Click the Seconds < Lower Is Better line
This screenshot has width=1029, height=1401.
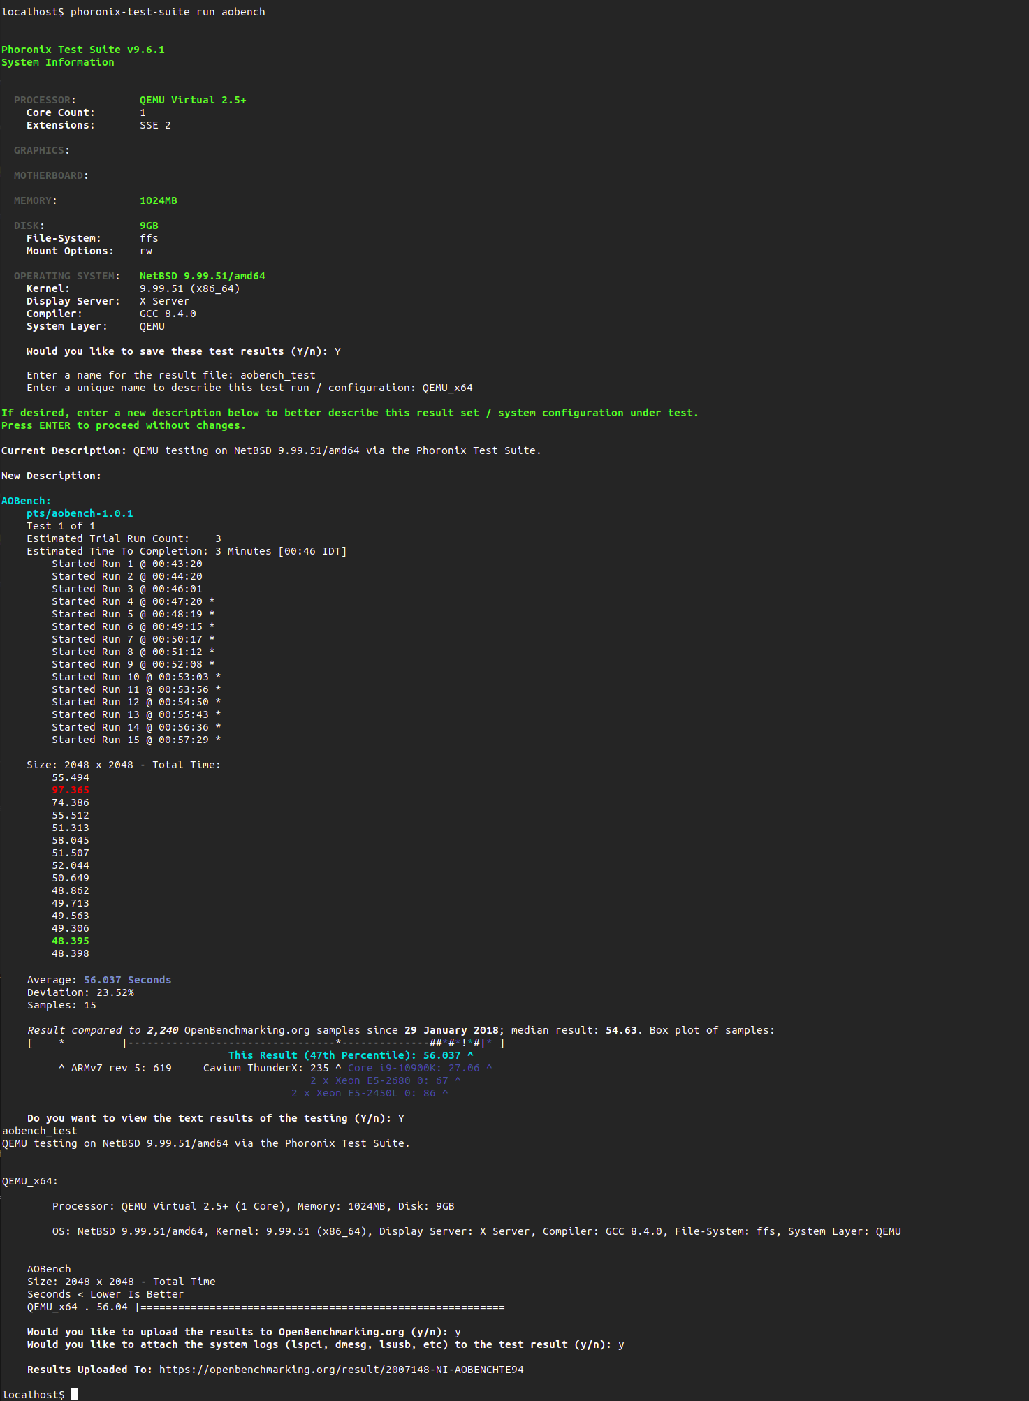point(105,1294)
